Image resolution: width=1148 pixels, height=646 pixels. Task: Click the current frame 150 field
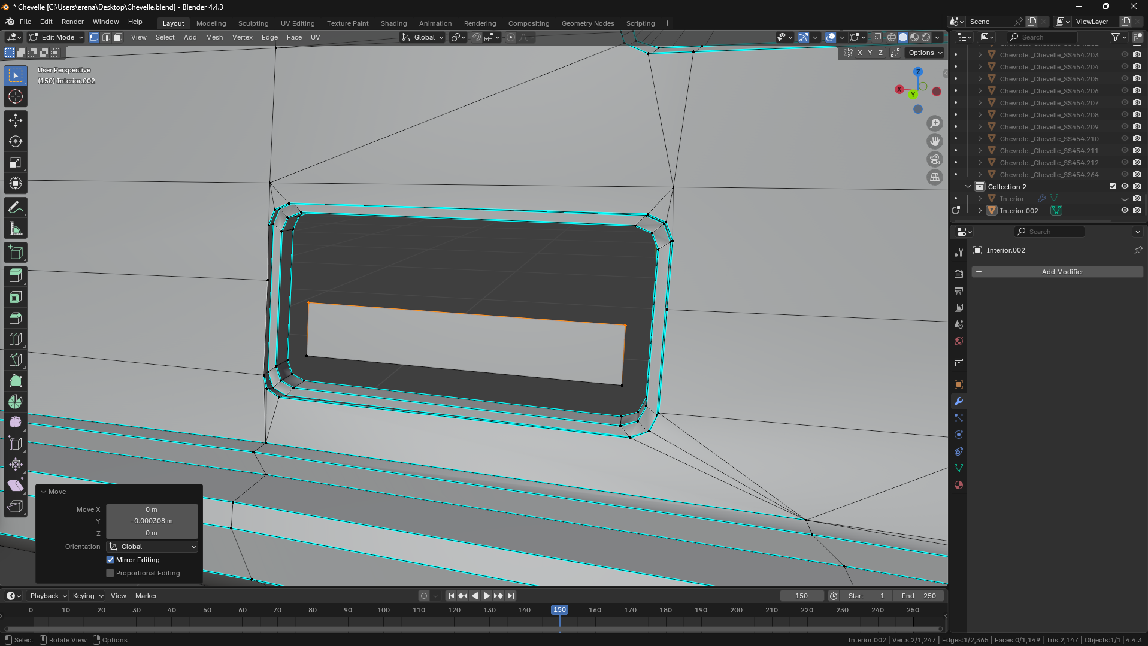[x=802, y=596]
